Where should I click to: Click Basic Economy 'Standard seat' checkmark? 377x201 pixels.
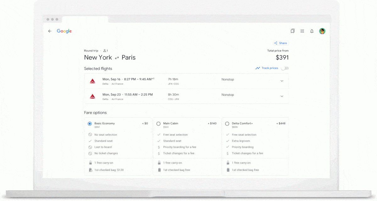click(x=90, y=141)
